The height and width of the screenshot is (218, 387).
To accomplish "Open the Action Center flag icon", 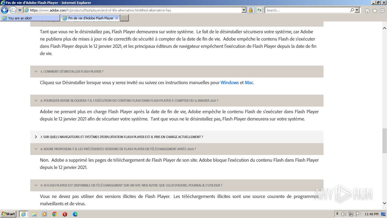I will point(358,214).
